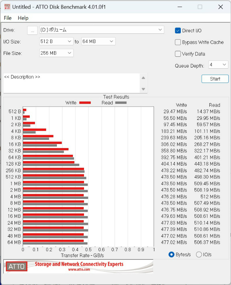This screenshot has height=285, width=231.
Task: Open the I/O Size end dropdown showing 64 MB
Action: click(x=98, y=42)
